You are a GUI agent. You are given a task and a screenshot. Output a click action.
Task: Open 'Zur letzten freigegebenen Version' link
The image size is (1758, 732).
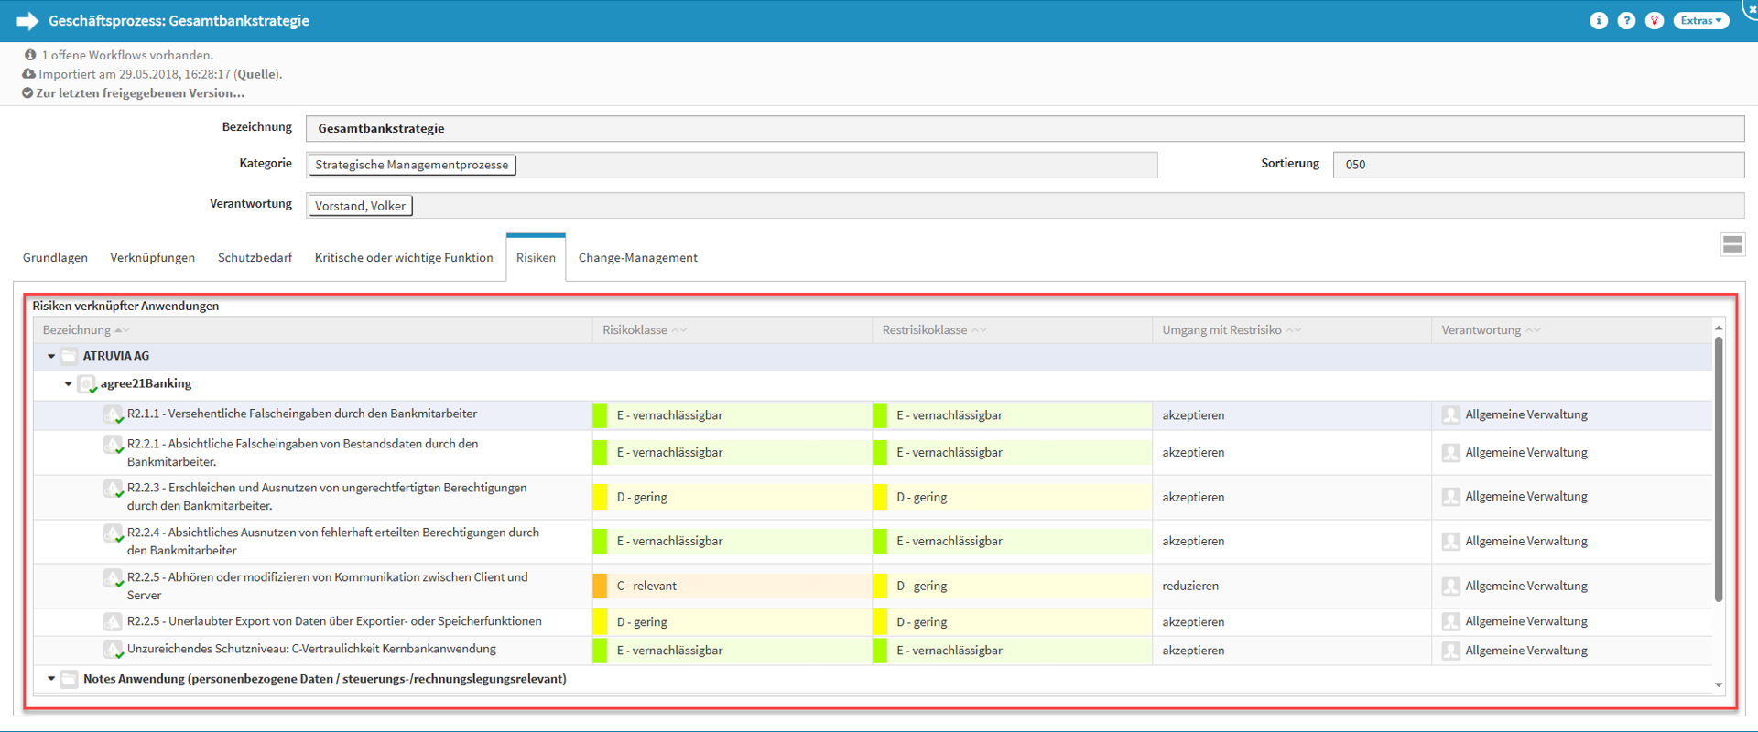pyautogui.click(x=140, y=93)
